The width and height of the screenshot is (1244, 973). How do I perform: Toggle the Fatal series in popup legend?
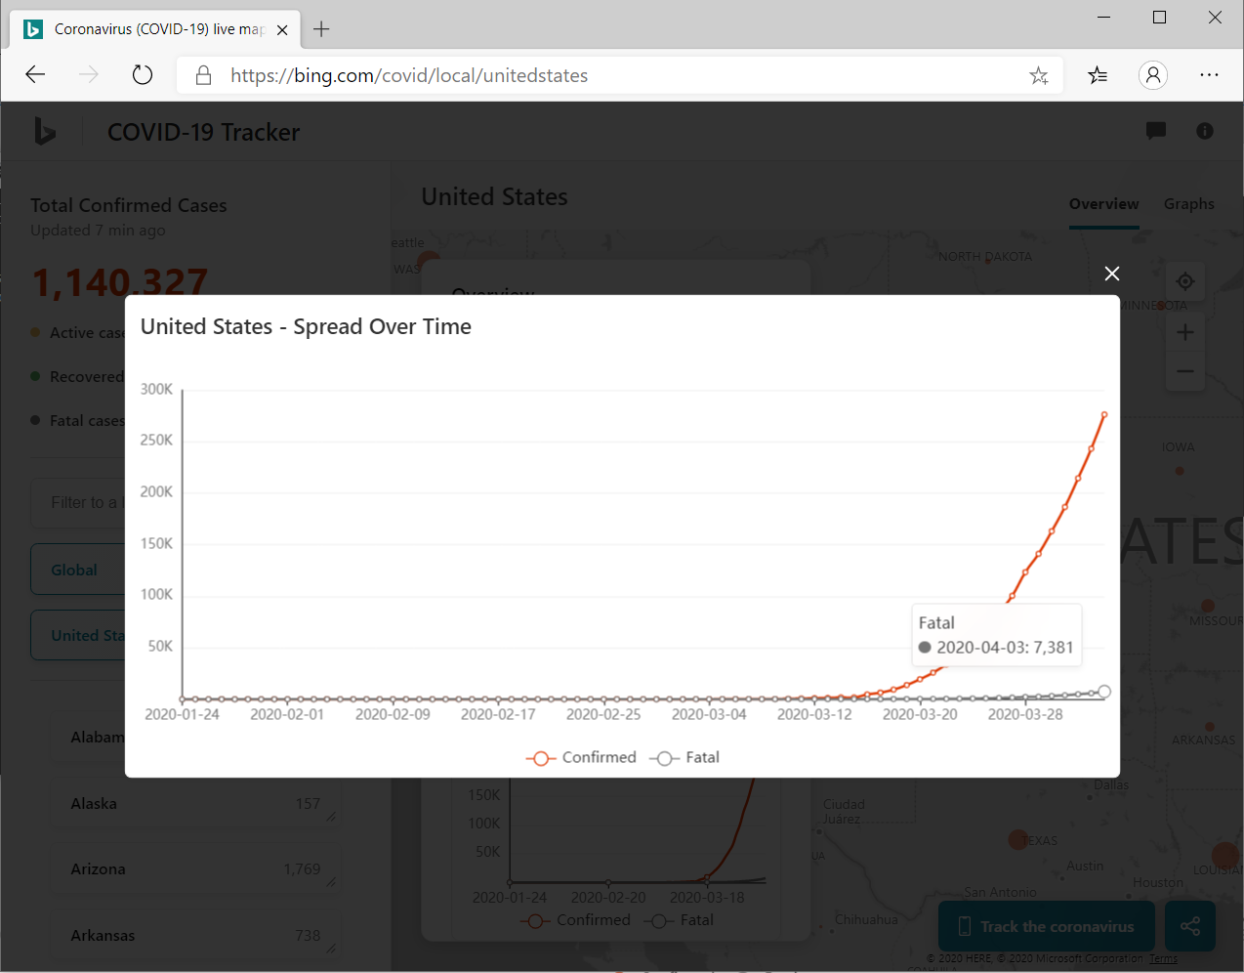point(684,757)
